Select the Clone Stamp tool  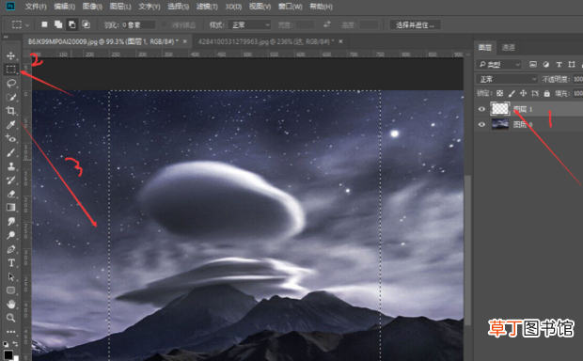10,166
